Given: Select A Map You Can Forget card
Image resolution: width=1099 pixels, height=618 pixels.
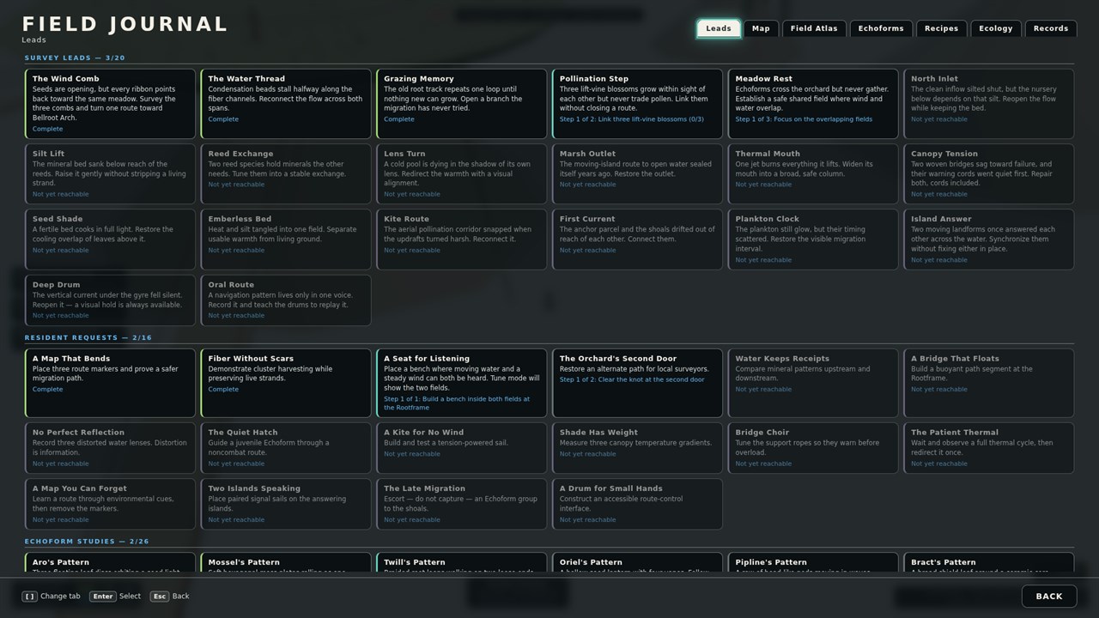Looking at the screenshot, I should (111, 504).
